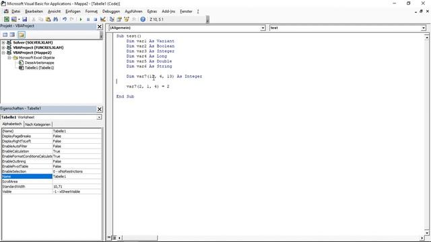Open the Project Explorer toolbar icon

pos(112,19)
